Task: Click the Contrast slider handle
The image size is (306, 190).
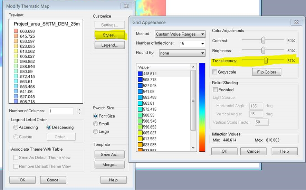Action: tap(263, 40)
